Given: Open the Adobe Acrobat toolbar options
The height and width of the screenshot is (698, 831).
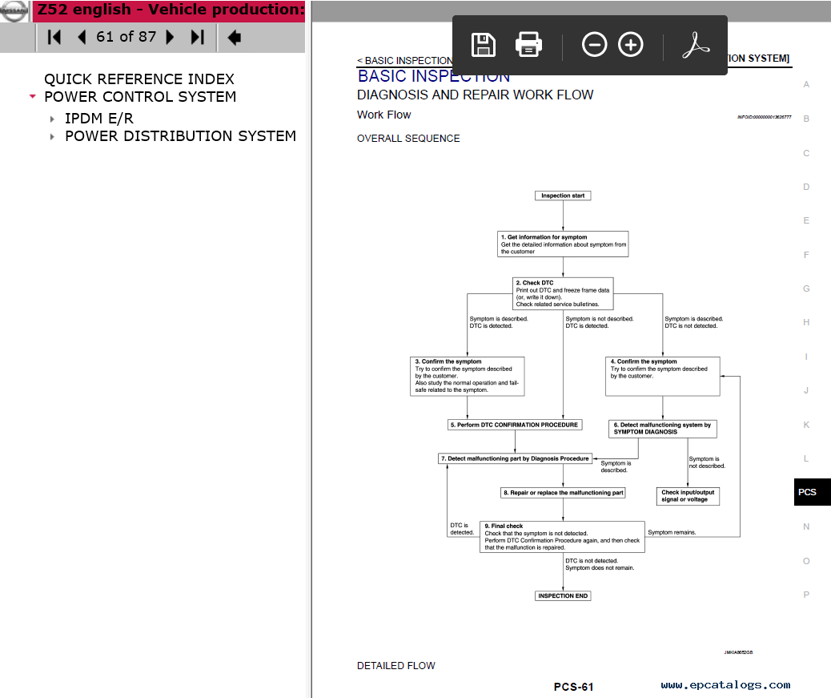Looking at the screenshot, I should click(x=696, y=45).
